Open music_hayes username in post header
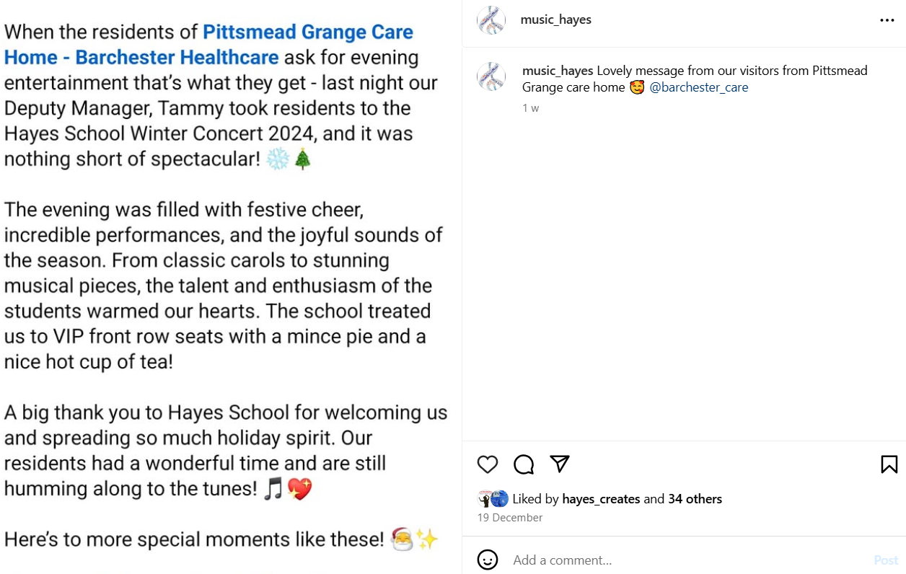 pyautogui.click(x=555, y=20)
